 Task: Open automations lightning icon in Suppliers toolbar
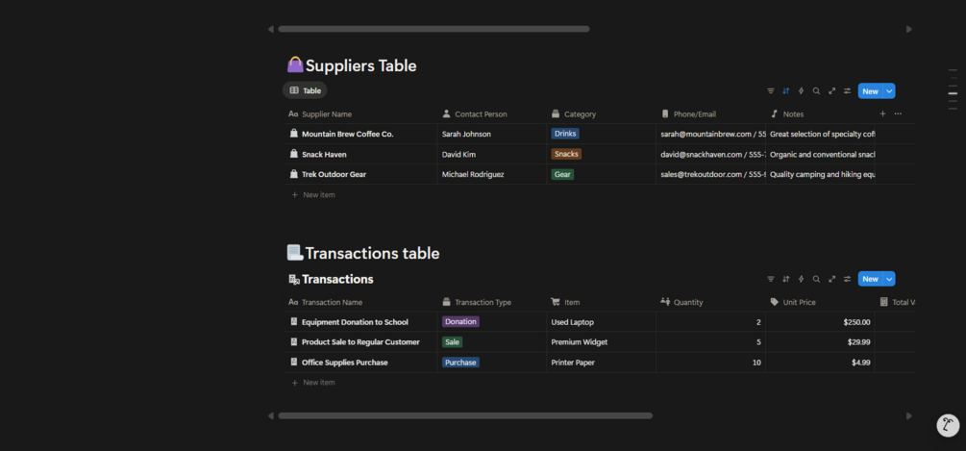point(801,91)
